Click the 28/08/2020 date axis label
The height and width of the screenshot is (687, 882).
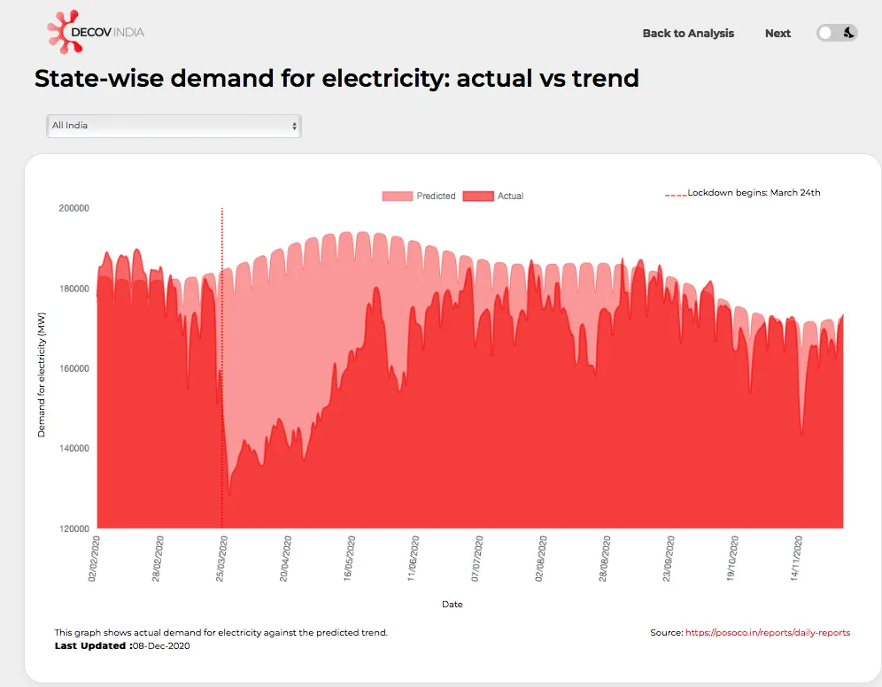coord(605,559)
